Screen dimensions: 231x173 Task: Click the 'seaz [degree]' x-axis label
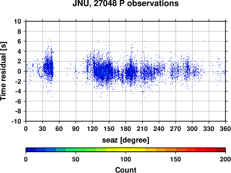pyautogui.click(x=126, y=140)
